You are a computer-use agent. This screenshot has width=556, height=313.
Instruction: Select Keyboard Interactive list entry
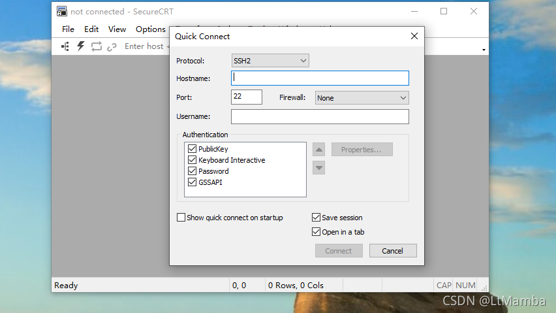232,160
